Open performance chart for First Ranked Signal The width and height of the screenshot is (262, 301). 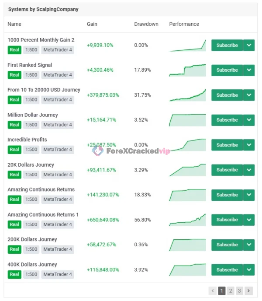188,70
